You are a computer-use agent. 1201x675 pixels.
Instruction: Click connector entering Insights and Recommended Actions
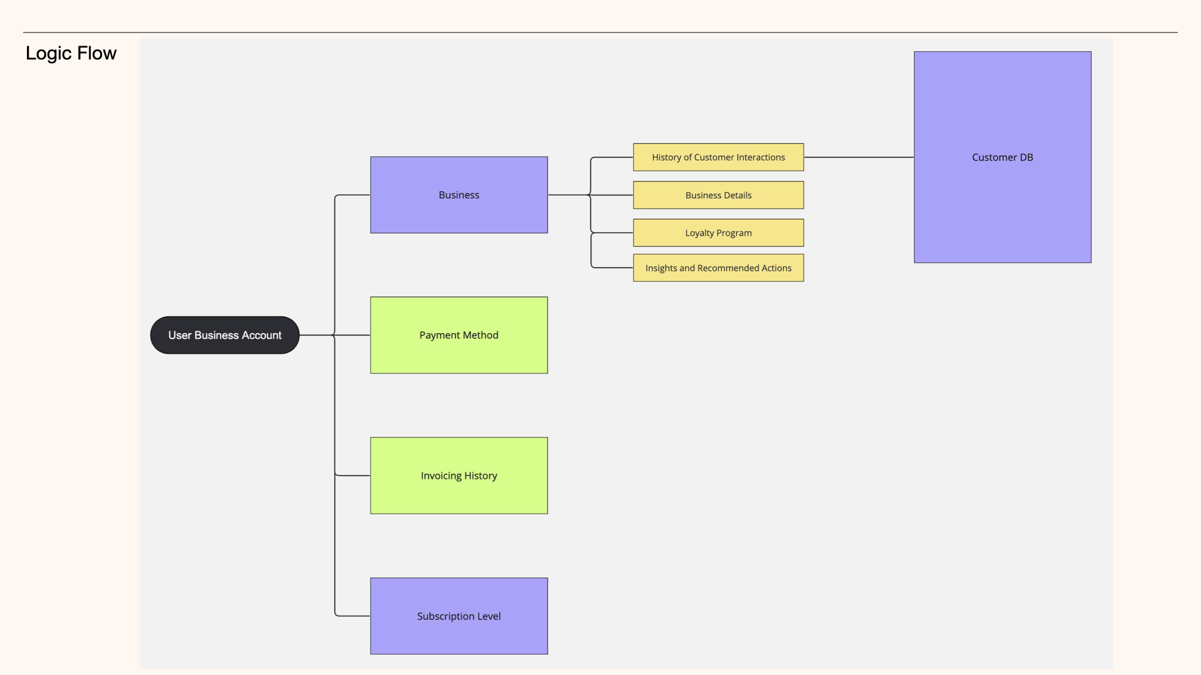[613, 267]
